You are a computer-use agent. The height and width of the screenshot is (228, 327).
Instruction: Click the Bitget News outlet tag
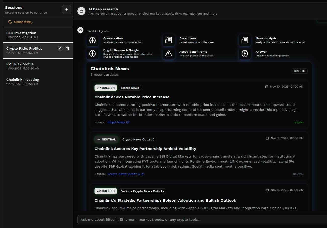(x=130, y=88)
